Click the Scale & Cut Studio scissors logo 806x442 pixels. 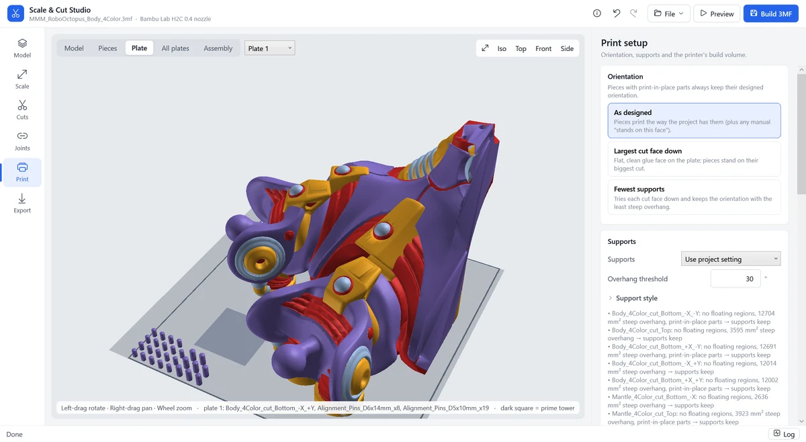coord(15,13)
